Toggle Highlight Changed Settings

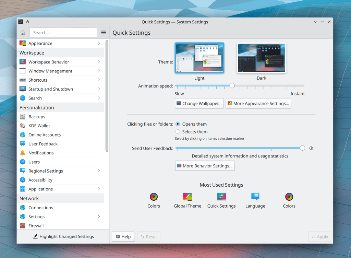click(x=63, y=236)
